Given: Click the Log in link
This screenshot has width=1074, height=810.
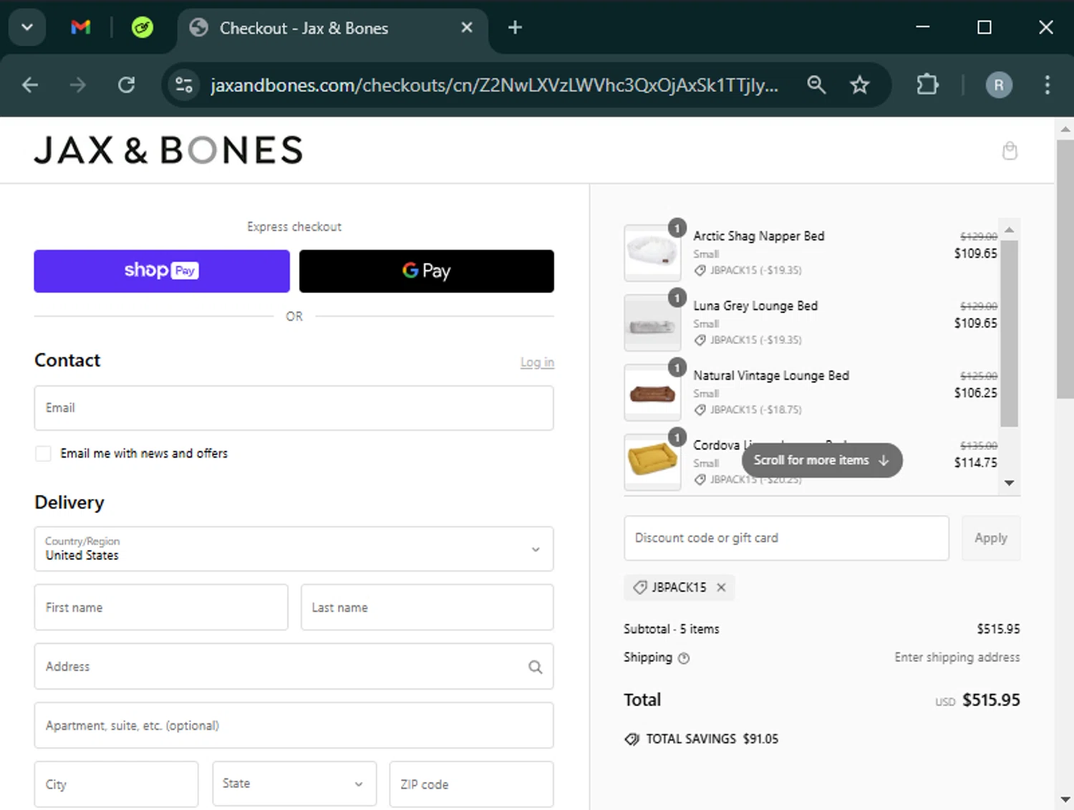Looking at the screenshot, I should tap(537, 362).
